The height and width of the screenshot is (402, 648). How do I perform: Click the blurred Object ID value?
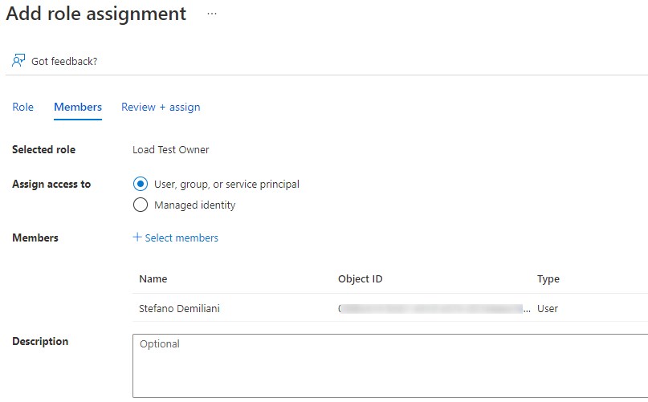[x=434, y=308]
